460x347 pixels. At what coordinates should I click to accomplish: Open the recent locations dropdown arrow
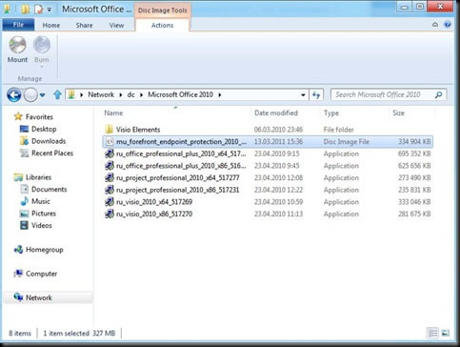[42, 95]
